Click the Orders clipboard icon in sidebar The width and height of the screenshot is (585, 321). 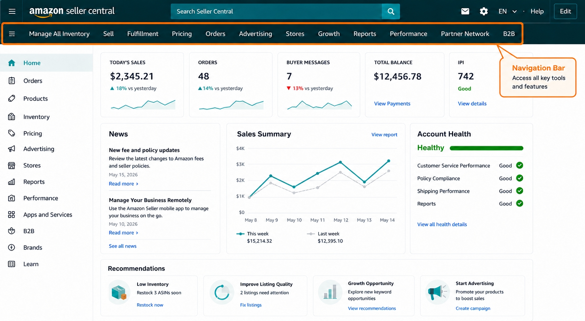coord(11,81)
